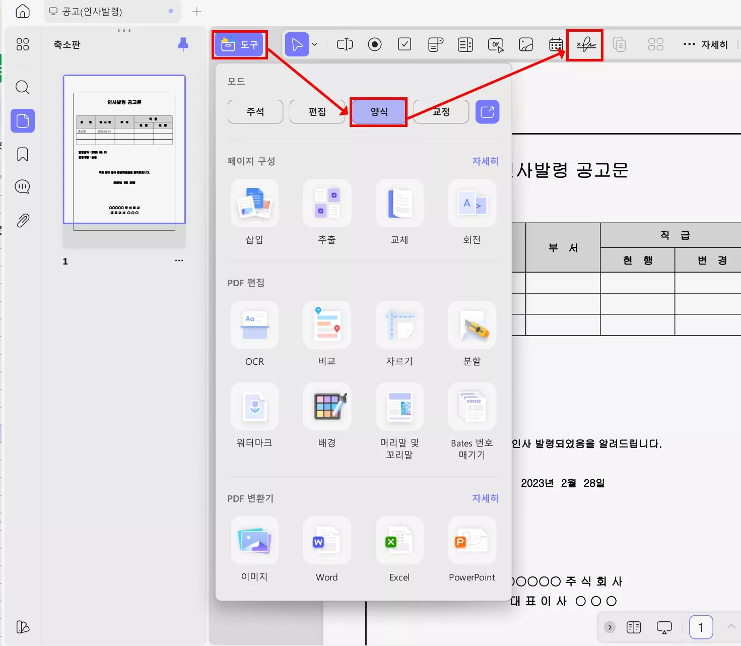This screenshot has height=646, width=741.
Task: Click 자세히 next to PDF 변환기
Action: pyautogui.click(x=485, y=498)
